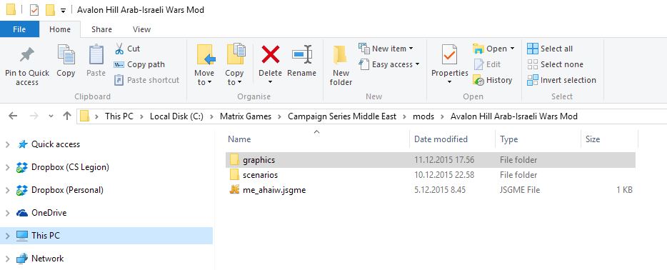The height and width of the screenshot is (270, 667).
Task: Click the red Delete icon
Action: (x=270, y=55)
